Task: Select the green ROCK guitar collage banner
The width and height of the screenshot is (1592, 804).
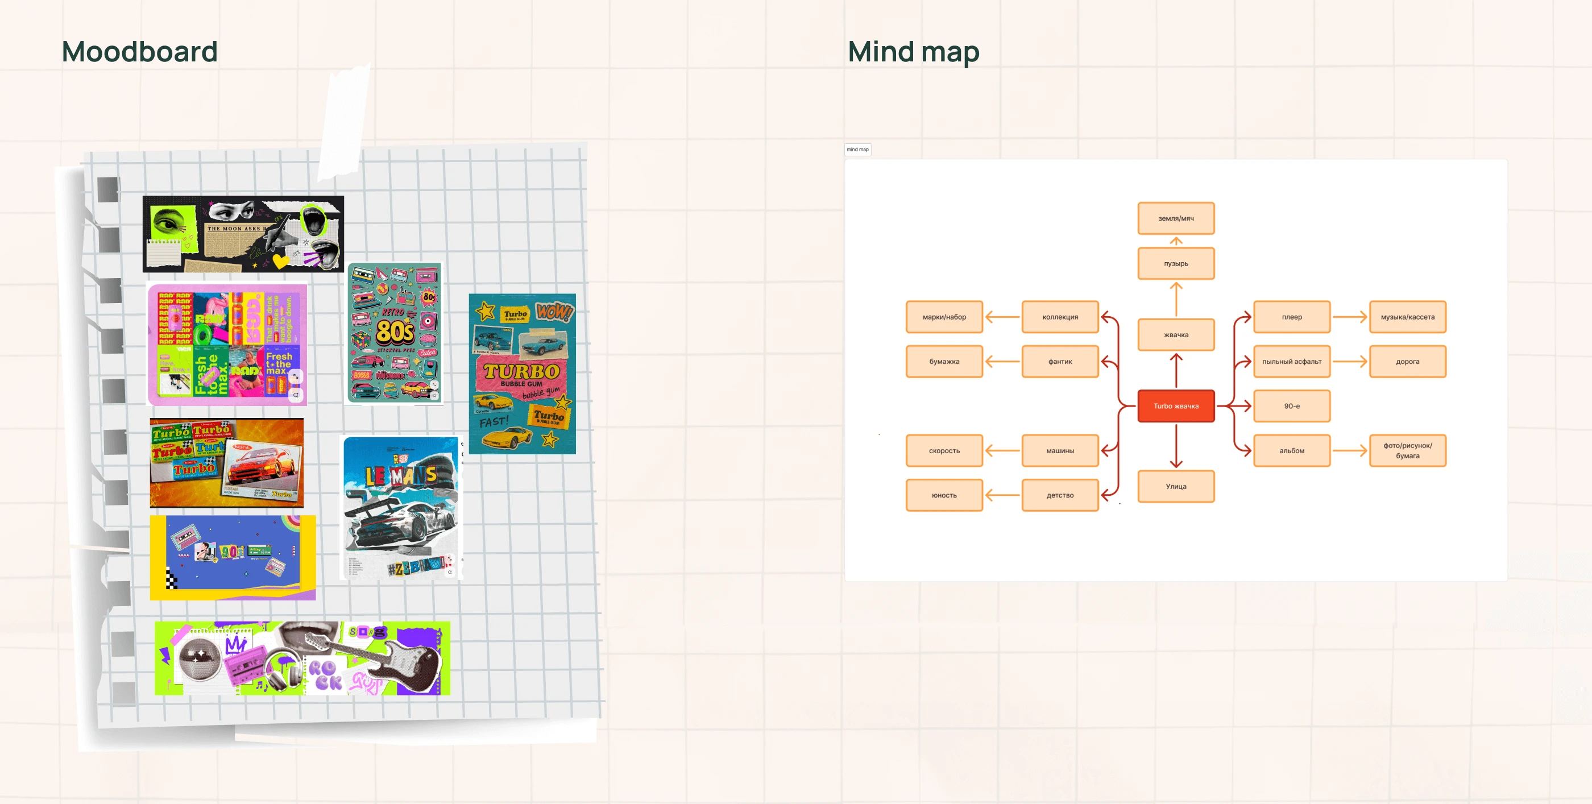Action: (x=302, y=658)
